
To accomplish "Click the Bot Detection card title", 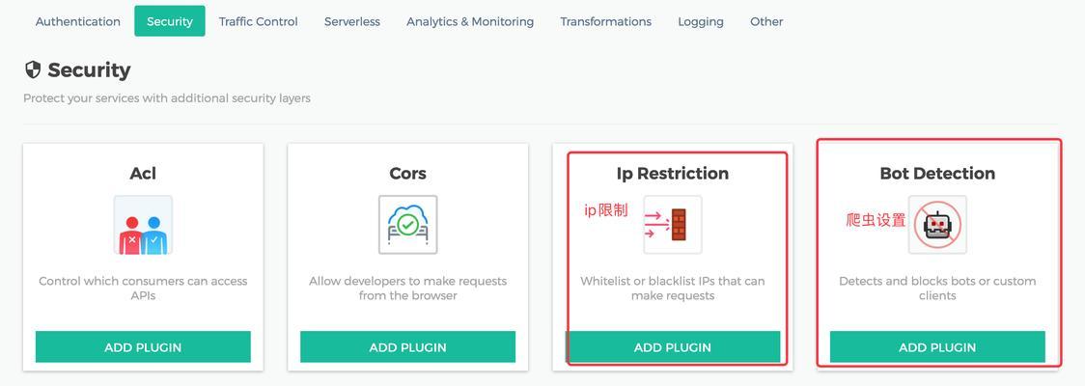I will pos(937,173).
